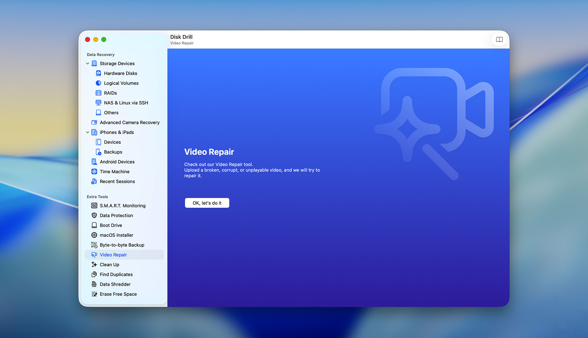The image size is (588, 338).
Task: Collapse the iPhones & iPads section
Action: tap(87, 132)
